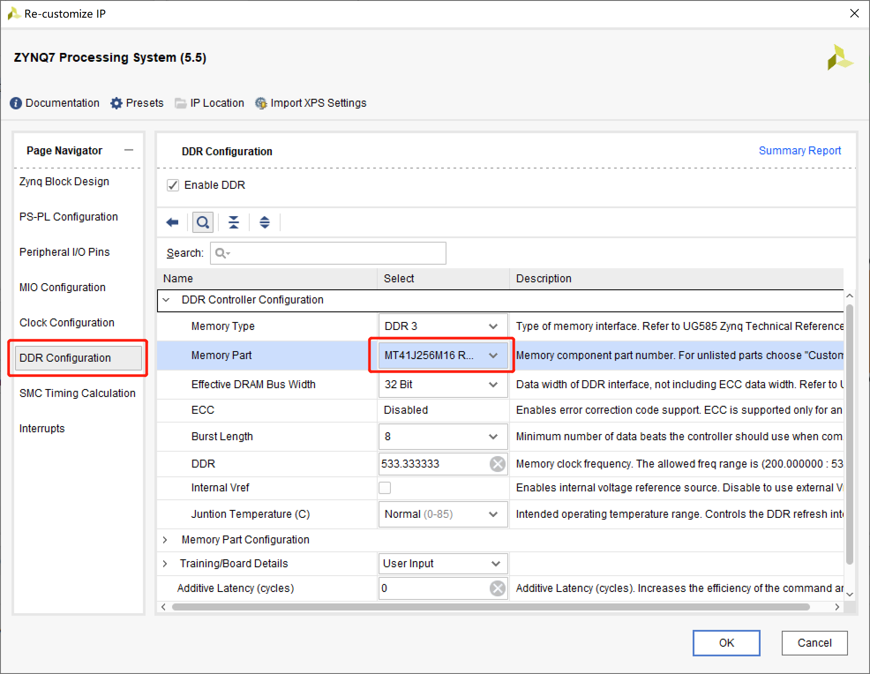Click the Documentation link text
The height and width of the screenshot is (674, 870).
(x=62, y=103)
